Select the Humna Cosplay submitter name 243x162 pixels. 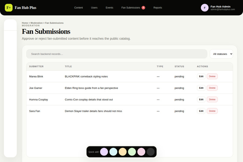click(x=38, y=100)
